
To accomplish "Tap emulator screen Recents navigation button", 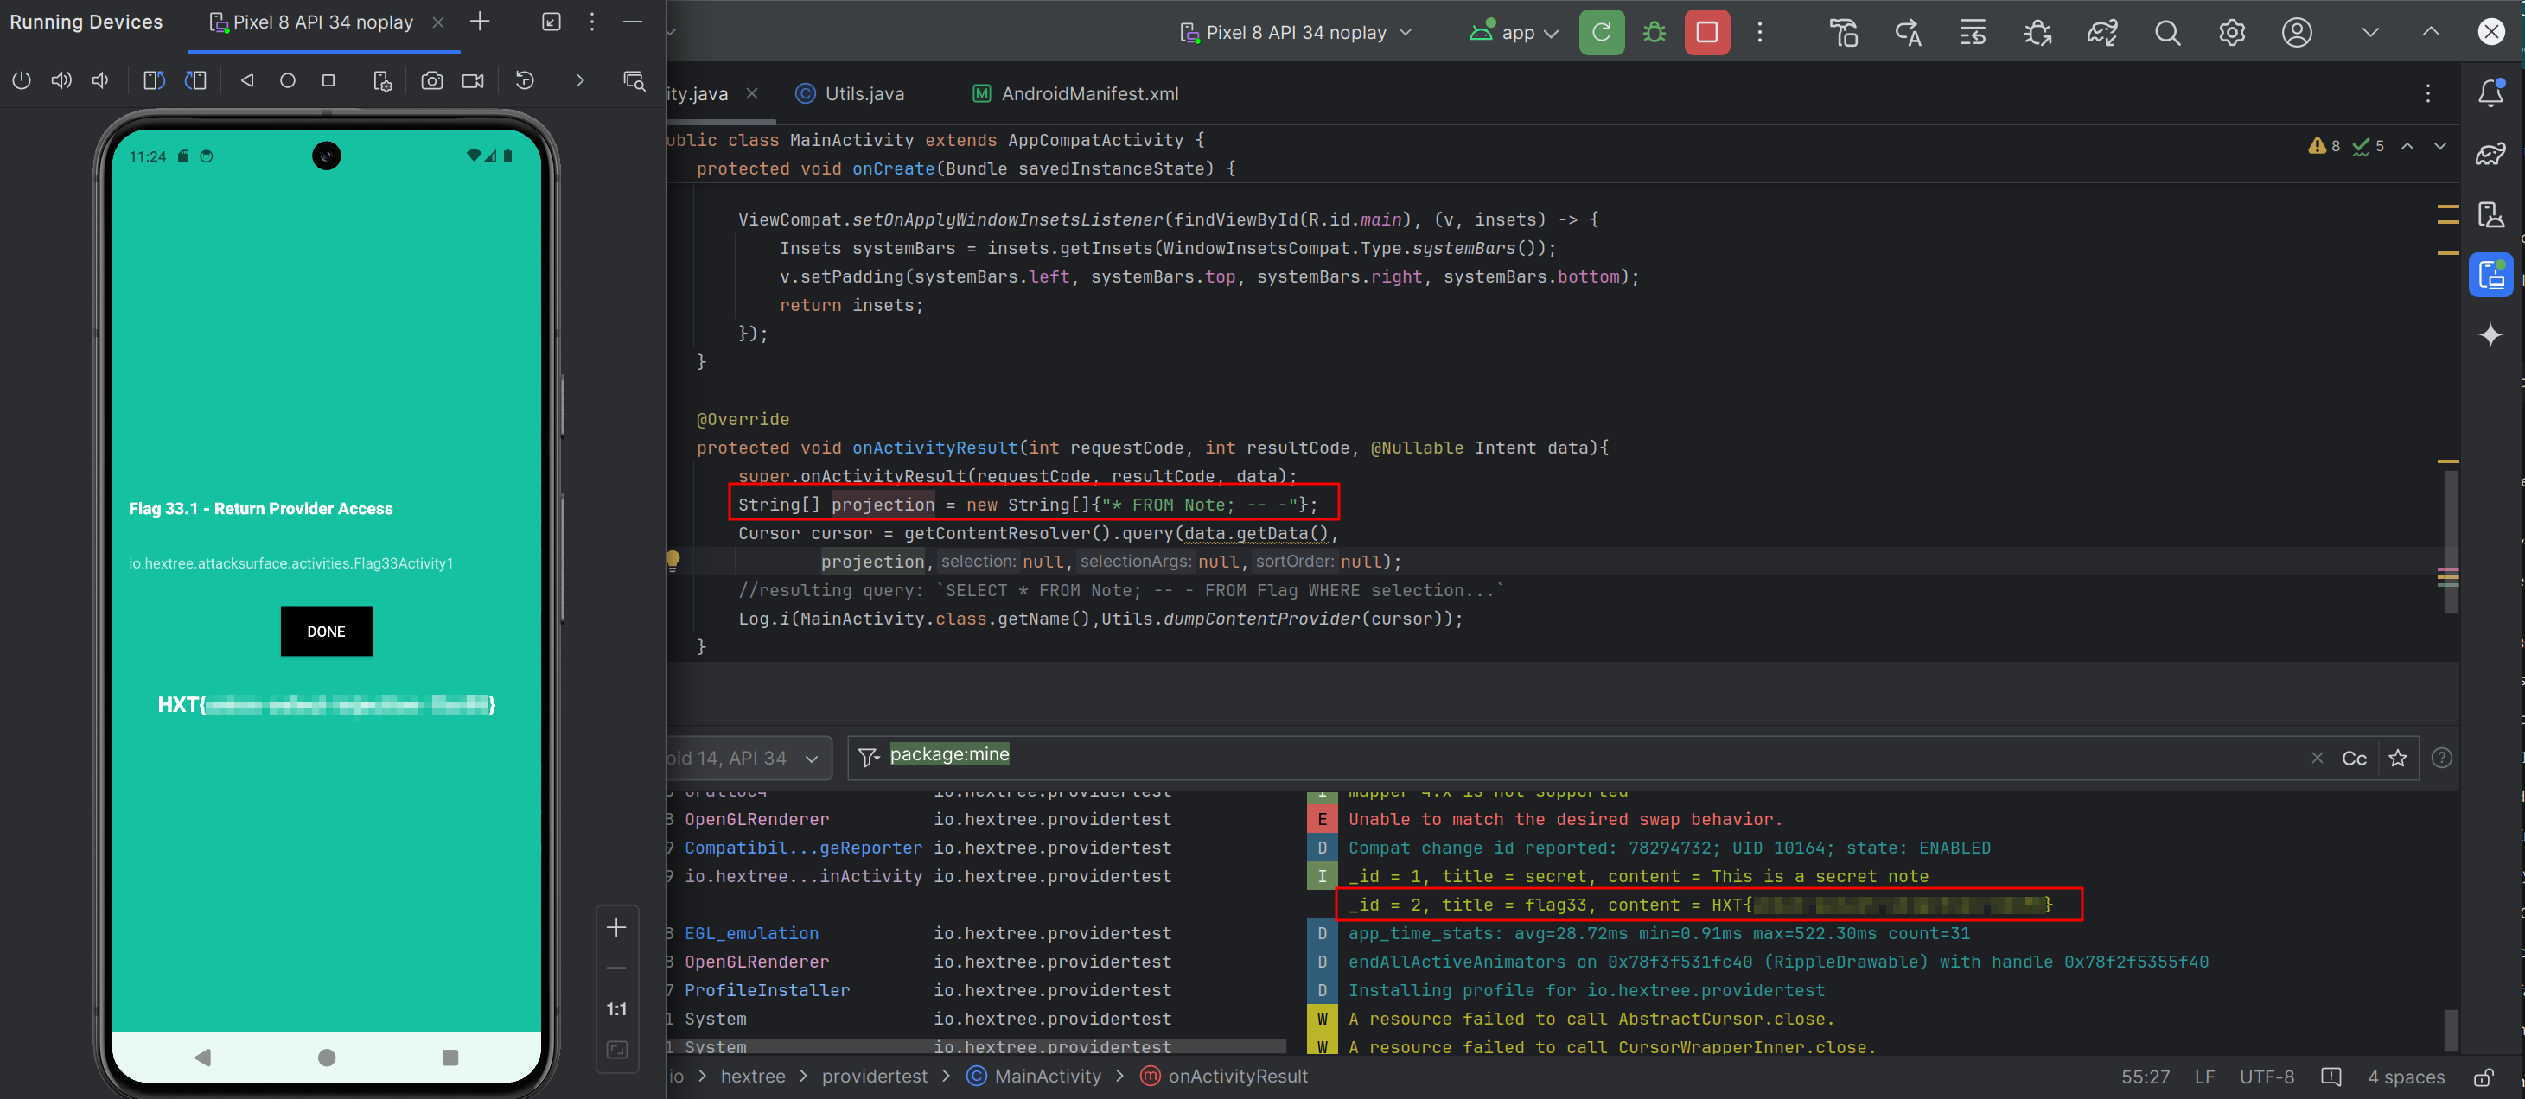I will pos(450,1057).
